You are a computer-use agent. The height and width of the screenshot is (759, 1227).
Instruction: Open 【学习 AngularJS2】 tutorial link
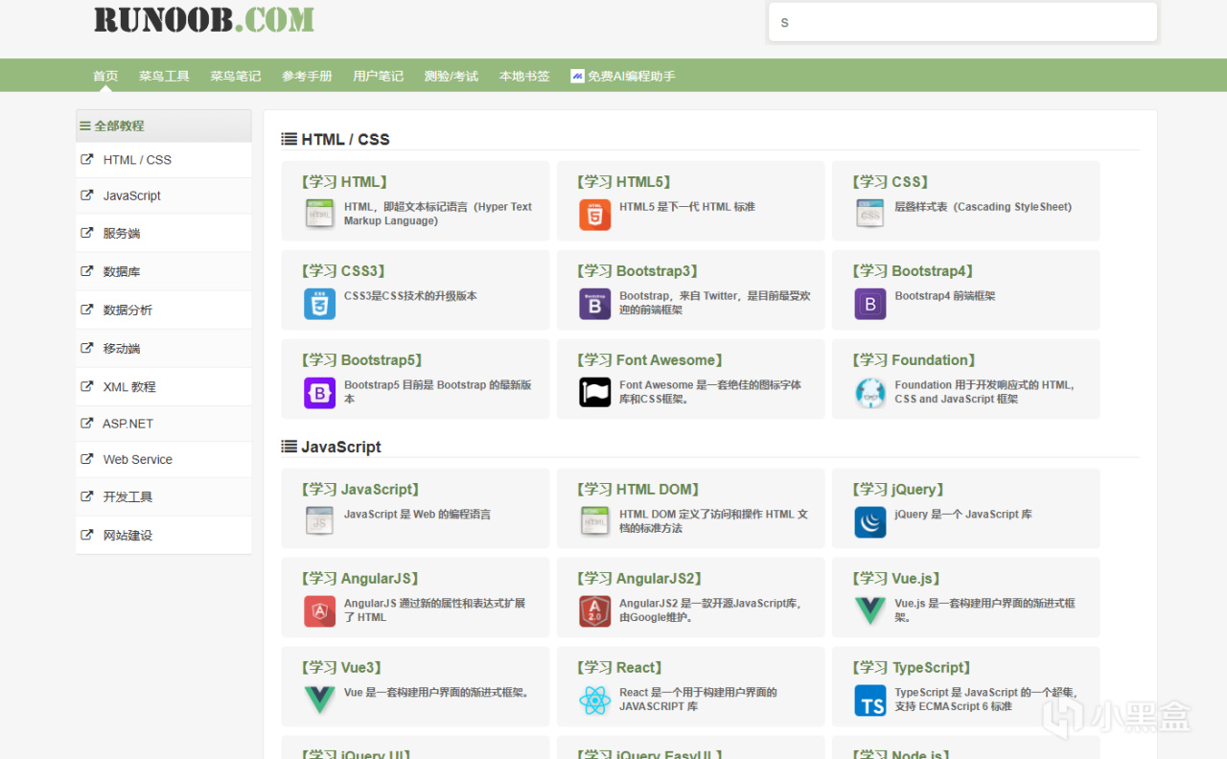coord(639,579)
